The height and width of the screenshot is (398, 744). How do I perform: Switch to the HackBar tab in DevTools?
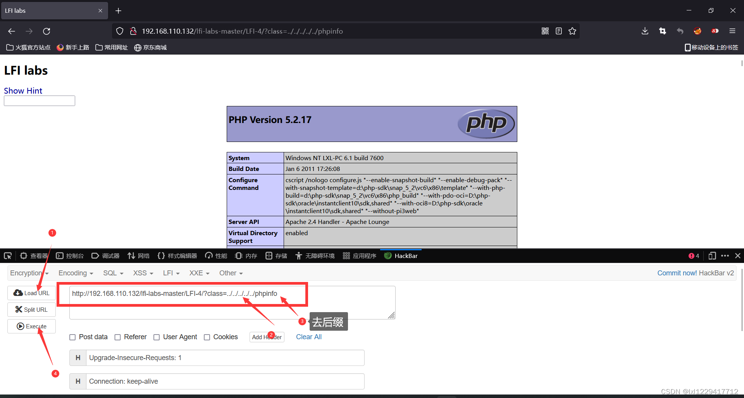[401, 256]
